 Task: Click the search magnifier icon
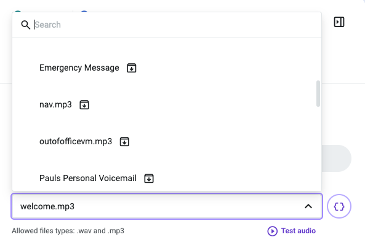pos(26,25)
